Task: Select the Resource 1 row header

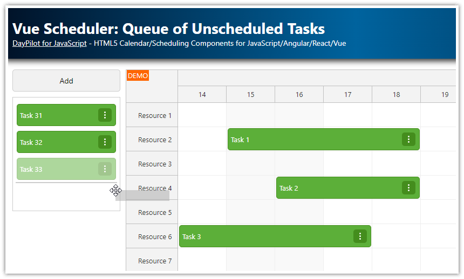Action: [x=154, y=115]
